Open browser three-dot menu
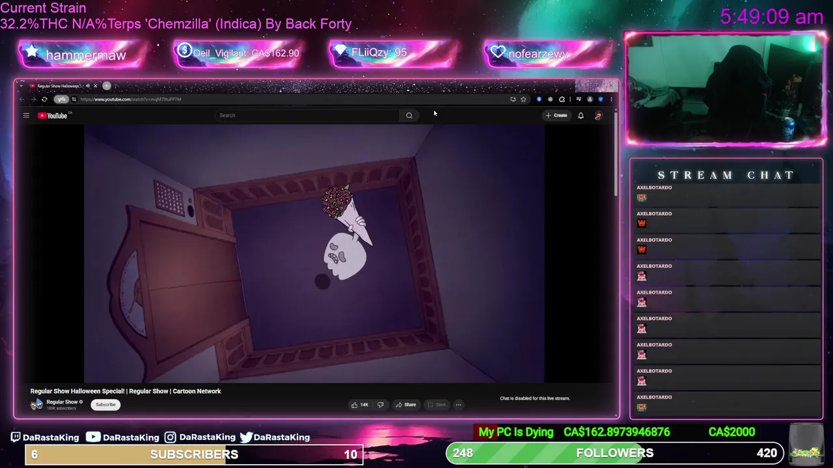The width and height of the screenshot is (833, 468). click(611, 99)
